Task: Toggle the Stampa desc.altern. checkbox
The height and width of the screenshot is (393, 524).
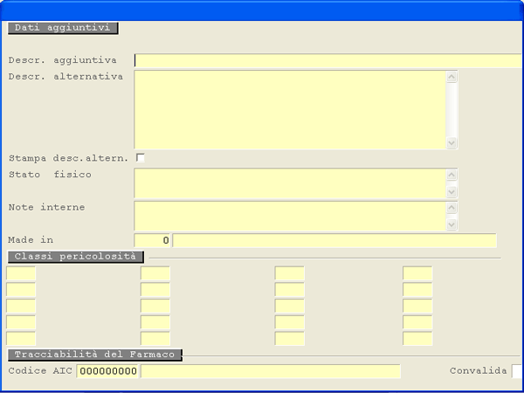Action: (x=140, y=158)
